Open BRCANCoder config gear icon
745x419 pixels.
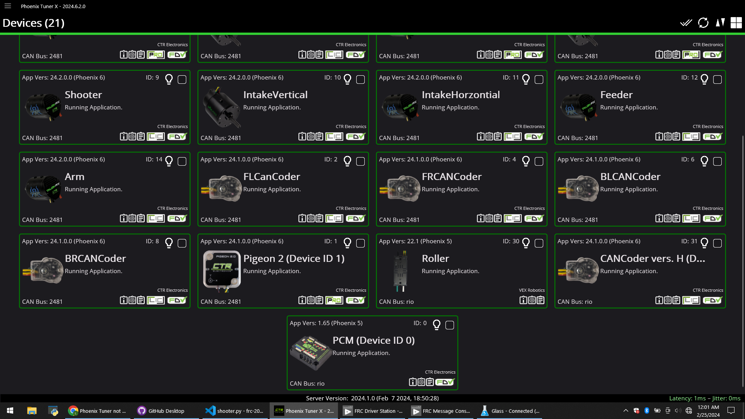click(x=132, y=300)
